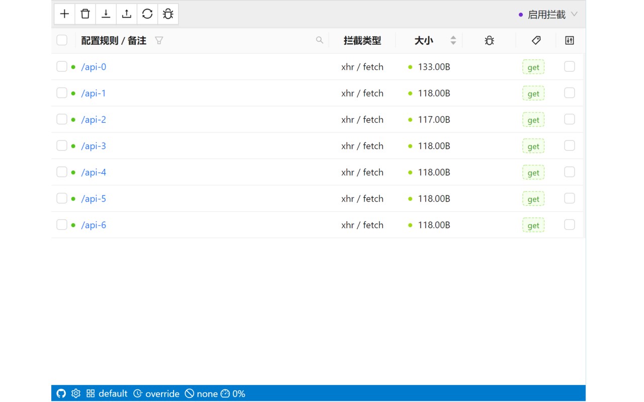644x402 pixels.
Task: Click the 118.00B size of /api-1
Action: pyautogui.click(x=434, y=93)
